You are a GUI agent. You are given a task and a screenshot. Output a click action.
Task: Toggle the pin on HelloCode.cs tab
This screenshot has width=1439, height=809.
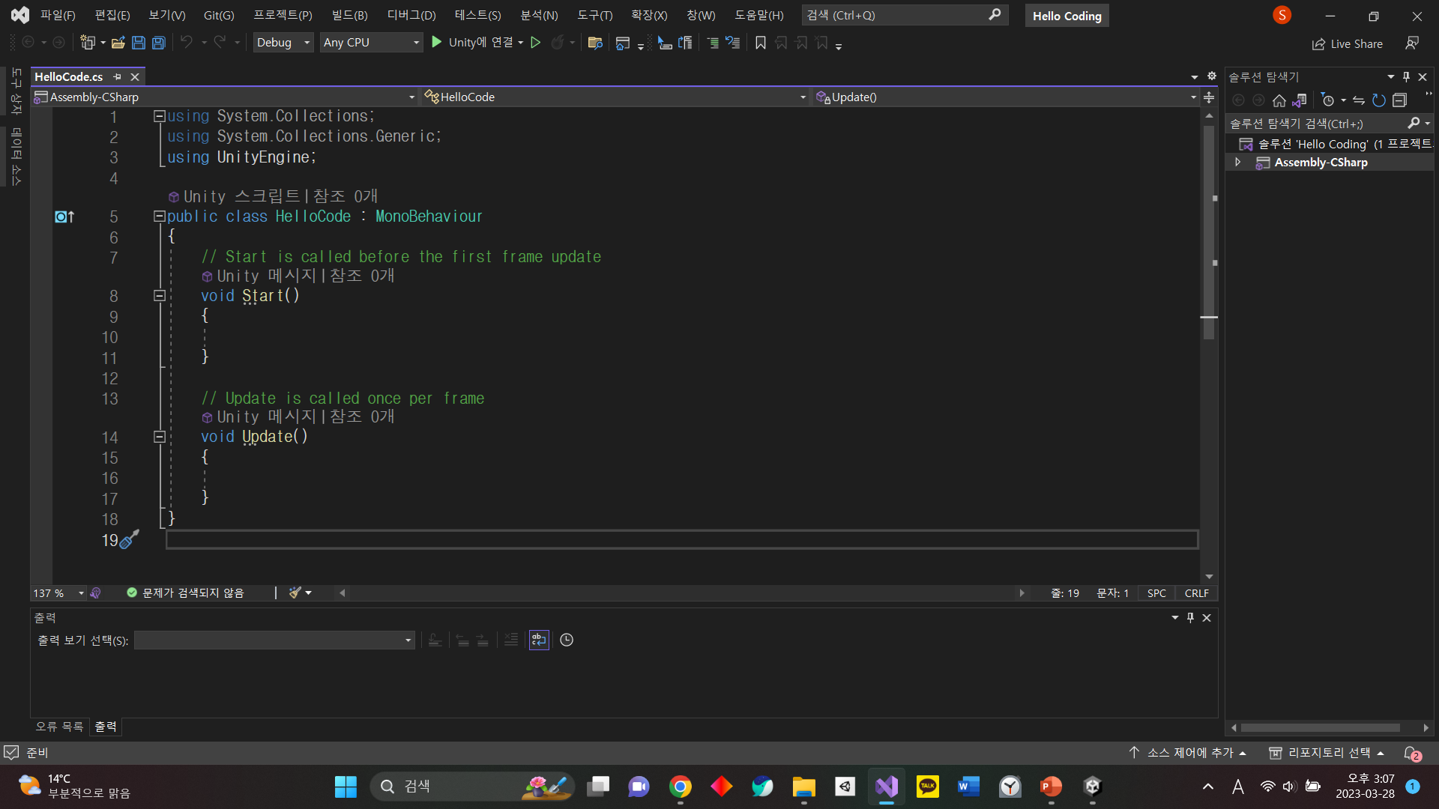117,76
